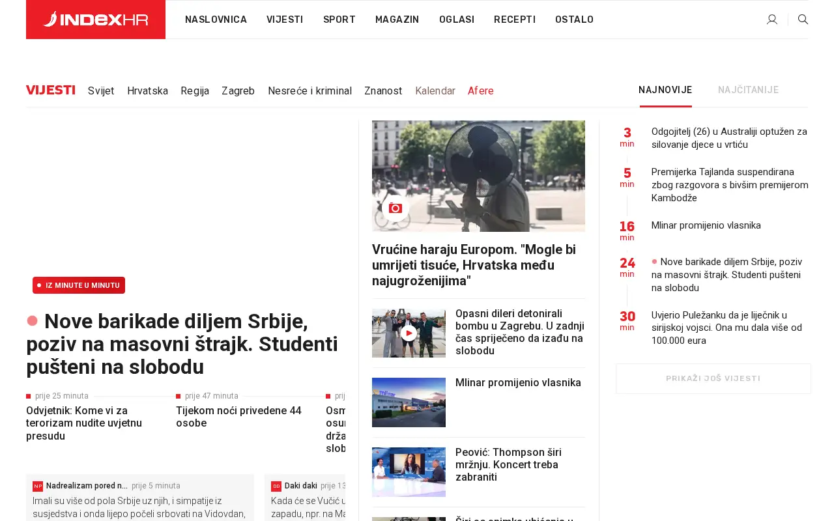Click the DD avatar beside Daki daki
The height and width of the screenshot is (521, 834).
pyautogui.click(x=276, y=486)
